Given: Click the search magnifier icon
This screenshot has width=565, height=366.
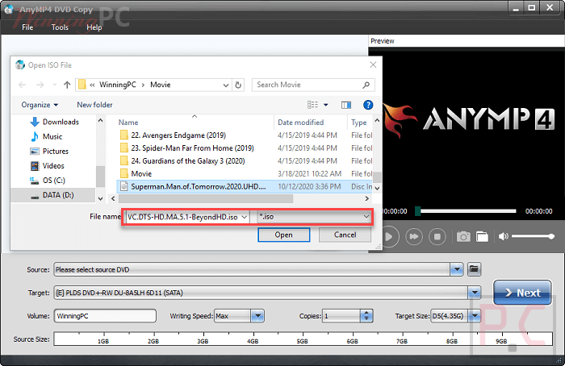Looking at the screenshot, I should [366, 85].
